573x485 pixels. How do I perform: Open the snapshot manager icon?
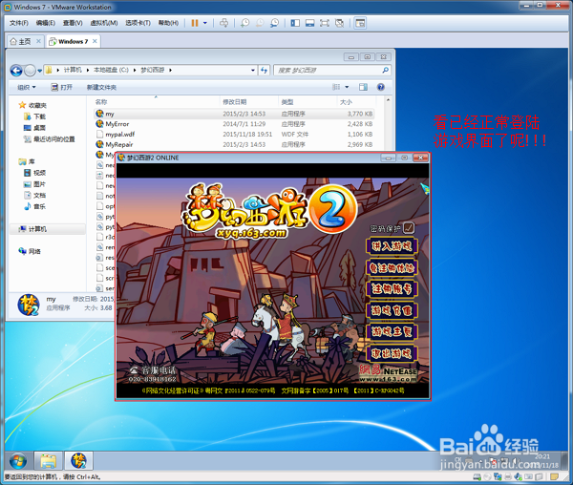[274, 23]
